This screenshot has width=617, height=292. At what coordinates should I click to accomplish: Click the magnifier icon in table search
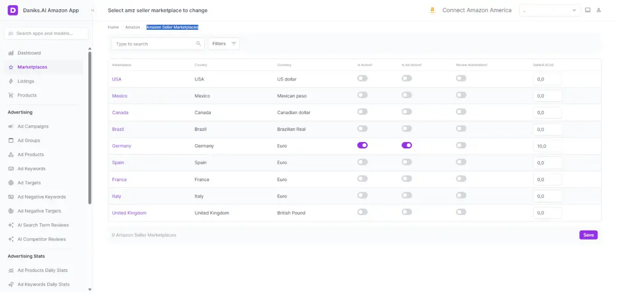click(x=198, y=44)
